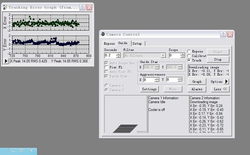Open the Setup tab

[x=137, y=44]
